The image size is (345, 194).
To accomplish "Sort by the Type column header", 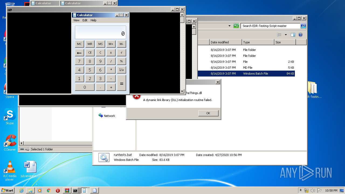I will pos(258,42).
